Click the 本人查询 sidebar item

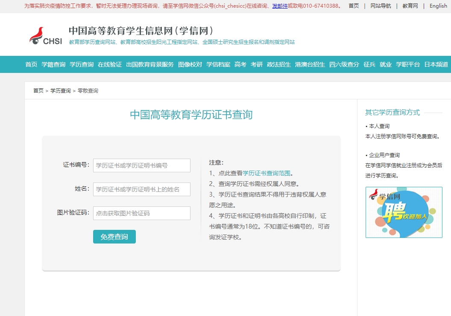coord(379,126)
